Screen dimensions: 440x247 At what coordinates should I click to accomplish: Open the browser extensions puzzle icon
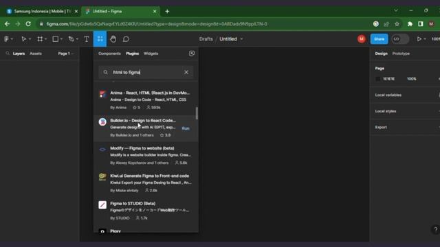410,24
